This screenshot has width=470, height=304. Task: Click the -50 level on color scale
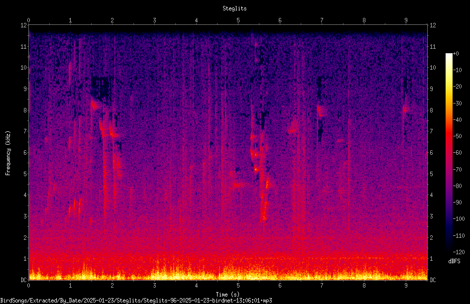click(x=457, y=136)
